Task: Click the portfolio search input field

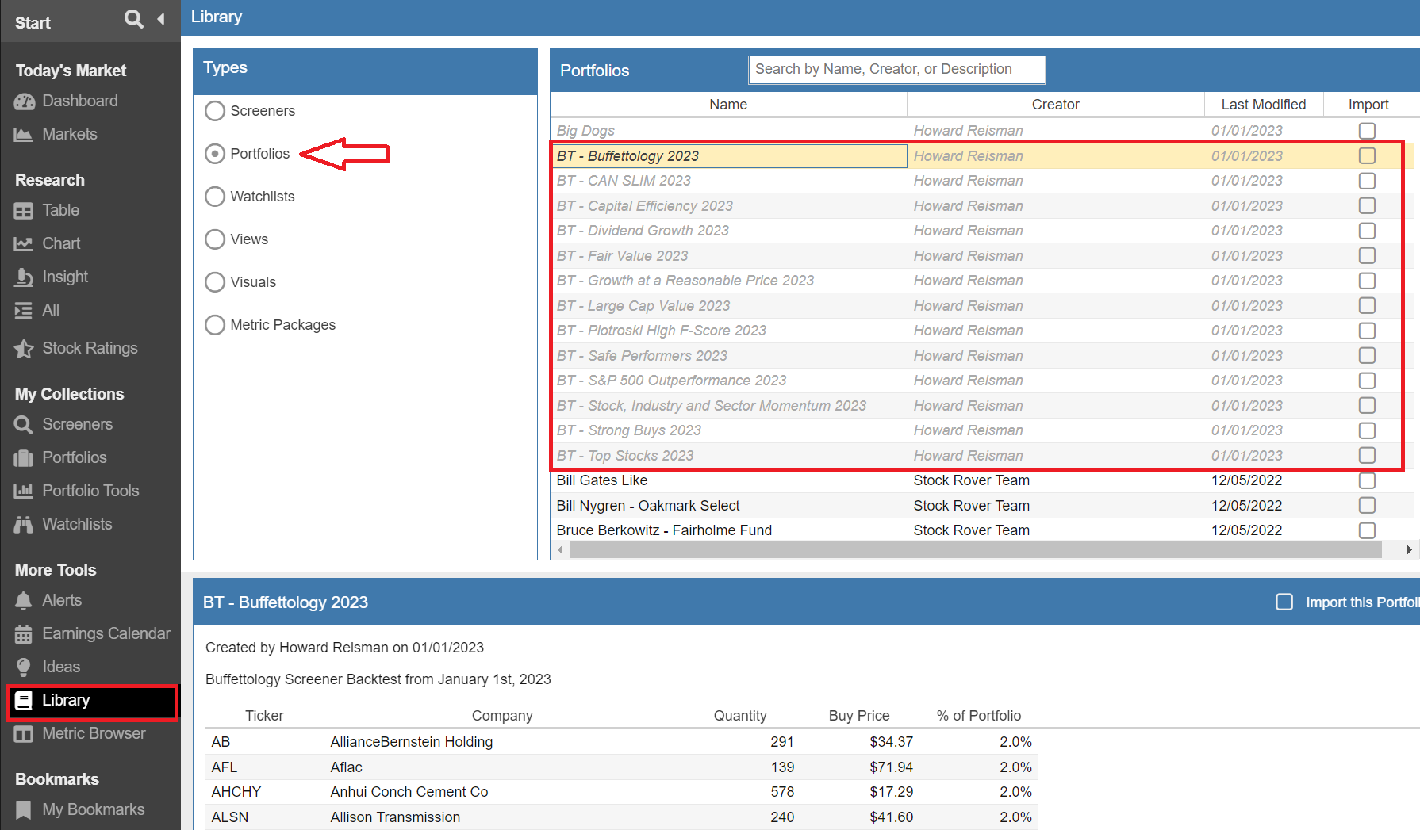Action: click(x=896, y=70)
